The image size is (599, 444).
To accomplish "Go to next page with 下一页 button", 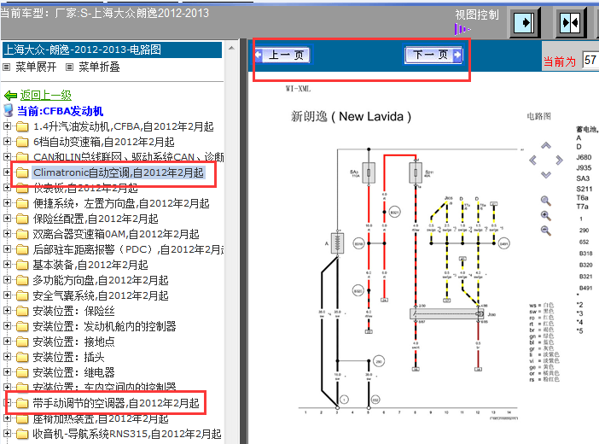I will (x=433, y=55).
